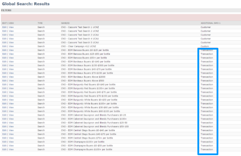
Task: View Clear Campaign 412 UCNZ search
Action: [11, 46]
